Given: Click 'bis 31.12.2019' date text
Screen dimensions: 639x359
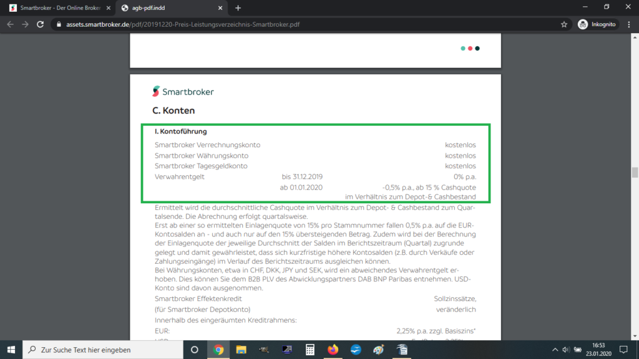Looking at the screenshot, I should pos(302,176).
